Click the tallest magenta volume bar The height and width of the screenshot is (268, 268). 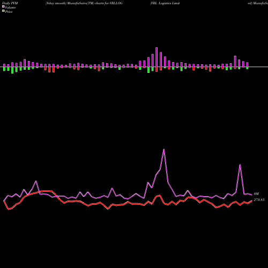(x=157, y=57)
